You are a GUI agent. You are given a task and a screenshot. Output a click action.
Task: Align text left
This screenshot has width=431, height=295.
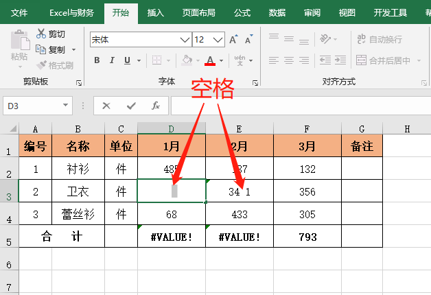point(274,60)
